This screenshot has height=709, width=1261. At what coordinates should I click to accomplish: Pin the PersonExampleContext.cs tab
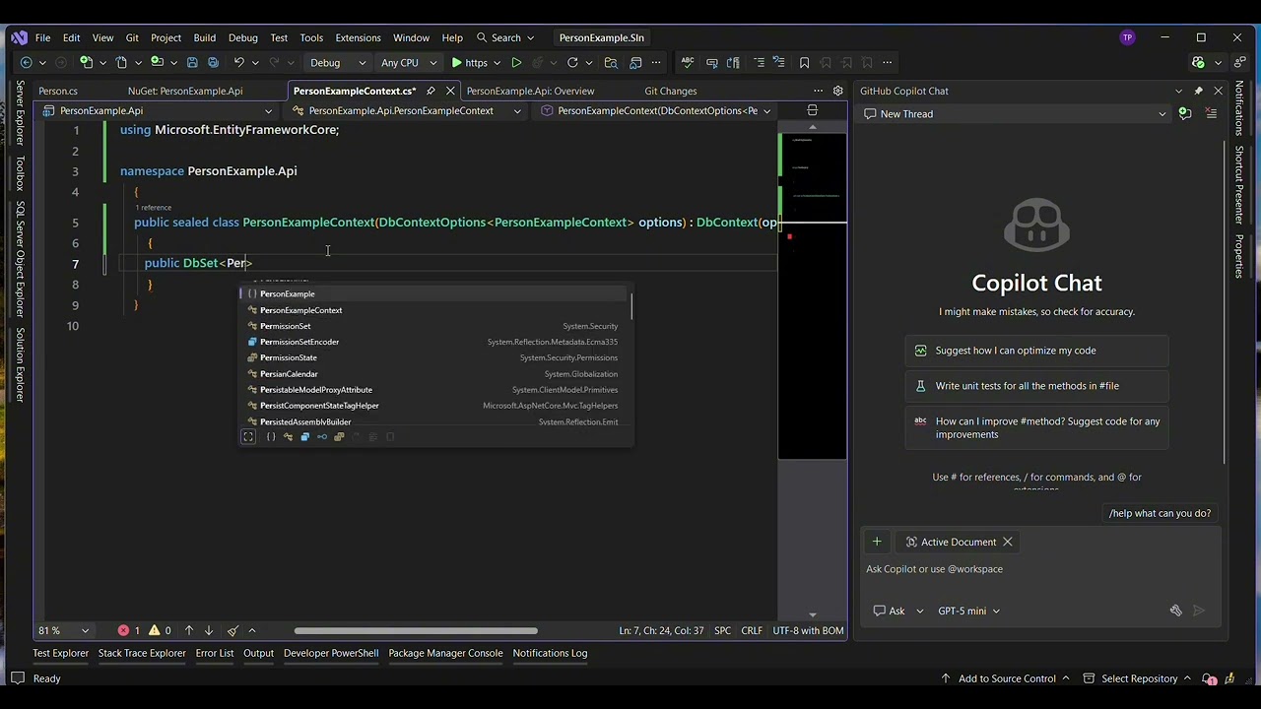[x=431, y=91]
